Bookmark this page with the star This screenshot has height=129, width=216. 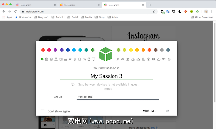[x=154, y=11]
